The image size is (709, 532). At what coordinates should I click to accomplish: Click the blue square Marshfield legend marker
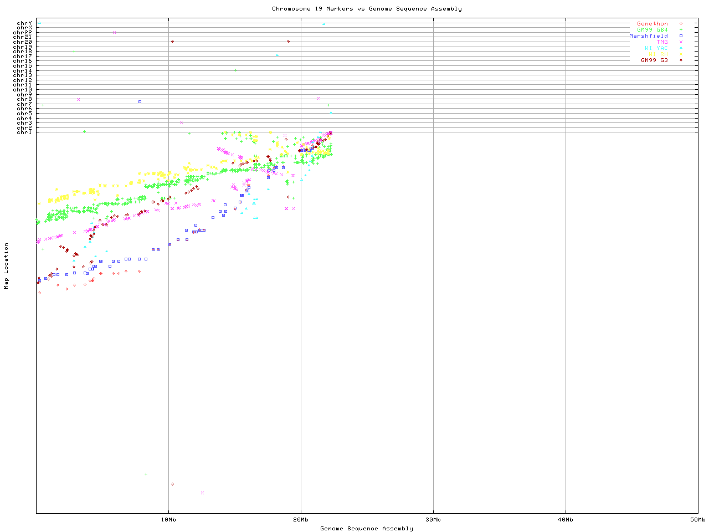pos(681,36)
